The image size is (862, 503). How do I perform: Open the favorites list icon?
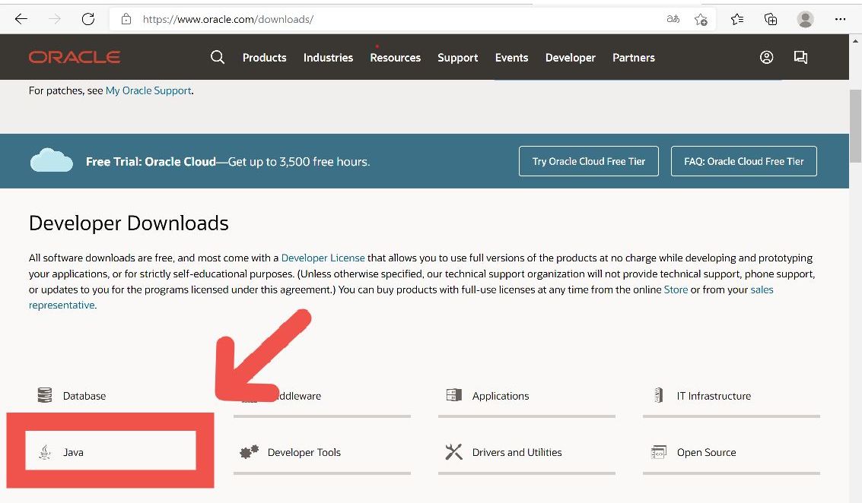737,19
